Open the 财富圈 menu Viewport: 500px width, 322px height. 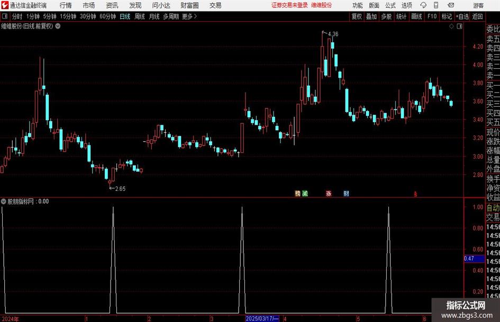point(189,5)
